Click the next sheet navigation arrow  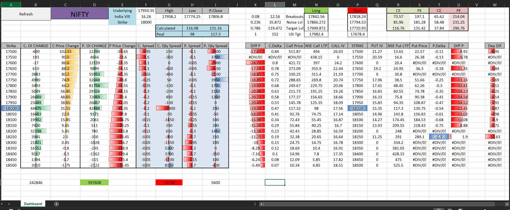pyautogui.click(x=9, y=204)
